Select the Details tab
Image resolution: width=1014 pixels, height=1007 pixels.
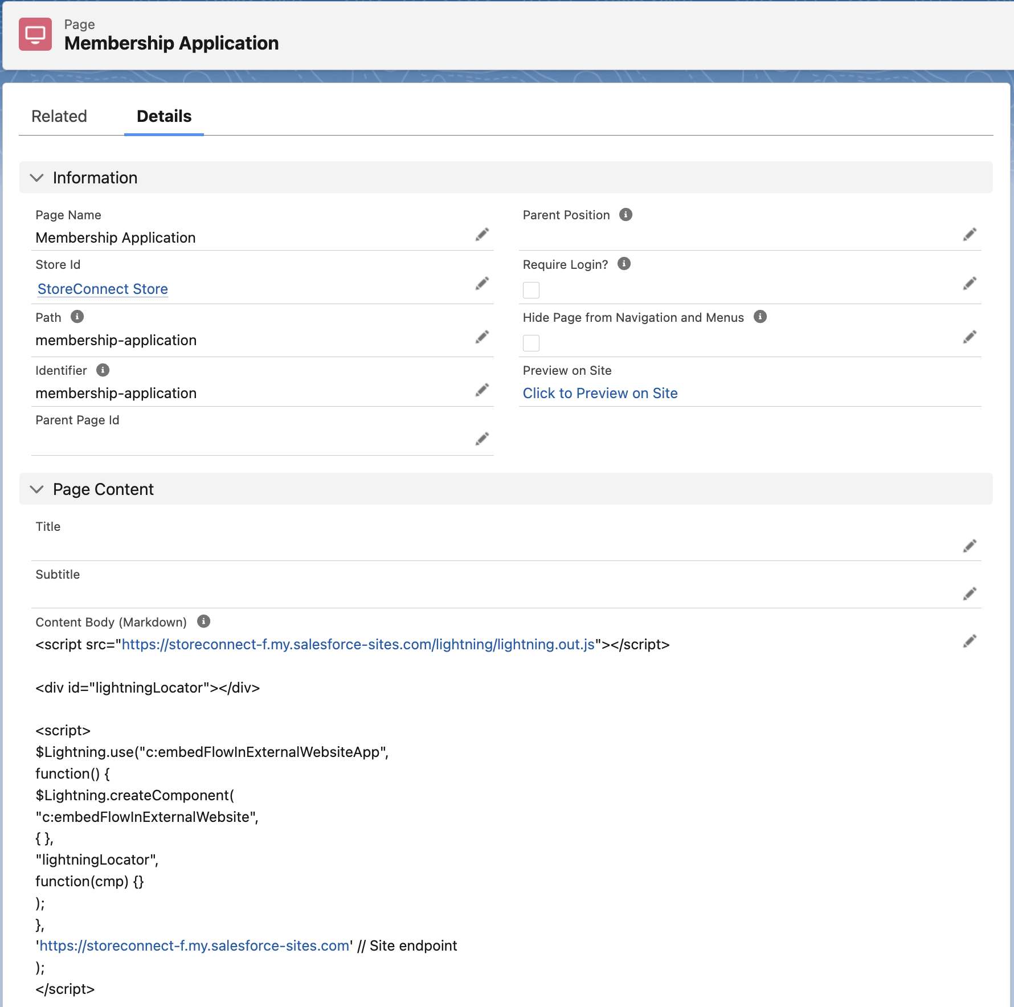[x=164, y=116]
